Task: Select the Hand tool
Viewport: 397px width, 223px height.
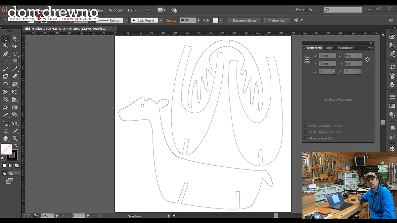Action: [6, 138]
